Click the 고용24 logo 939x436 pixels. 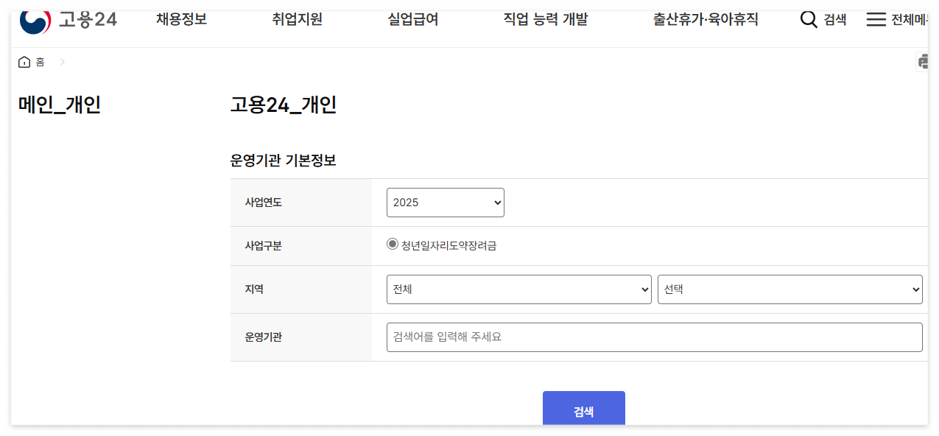pos(68,20)
